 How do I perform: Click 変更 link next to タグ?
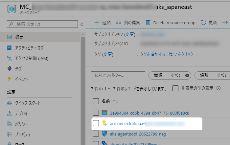108,55
